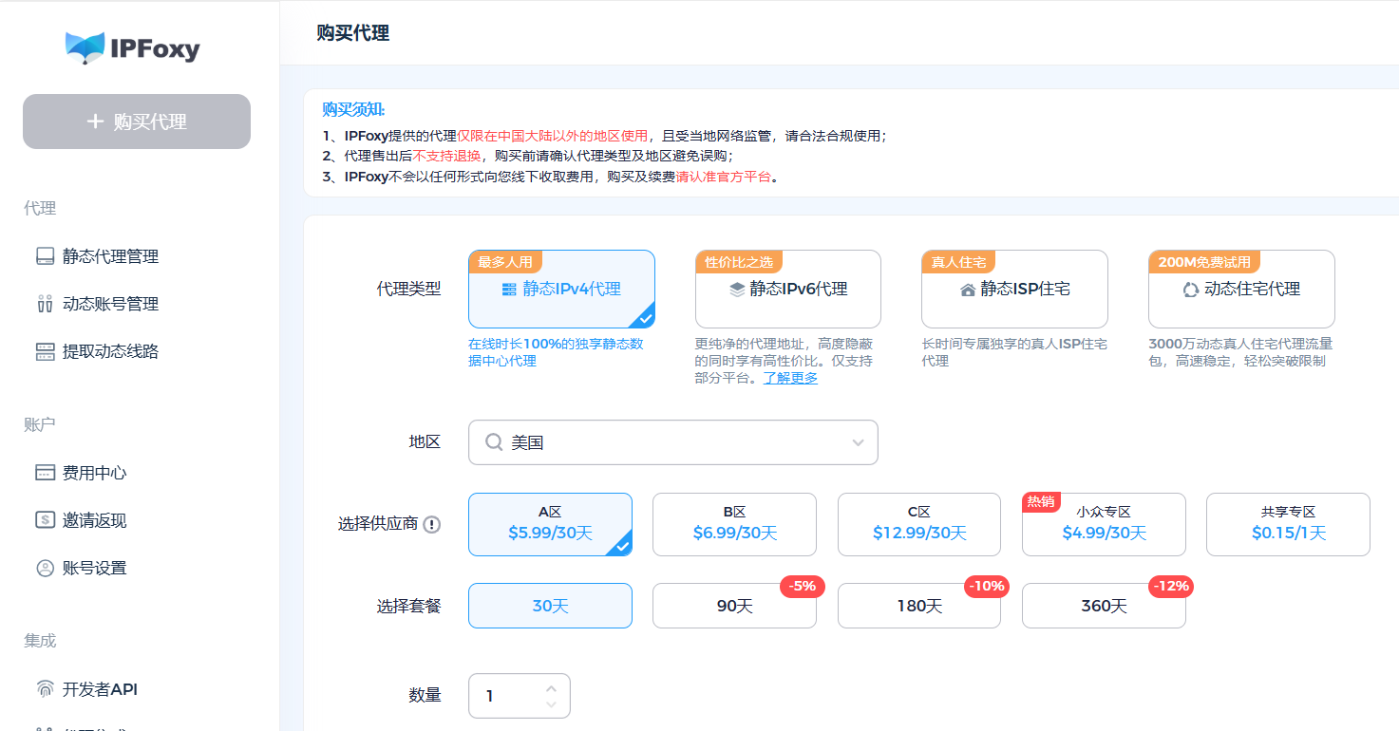Screen dimensions: 1399x731
Task: Open 账号设置 in the sidebar
Action: [101, 568]
